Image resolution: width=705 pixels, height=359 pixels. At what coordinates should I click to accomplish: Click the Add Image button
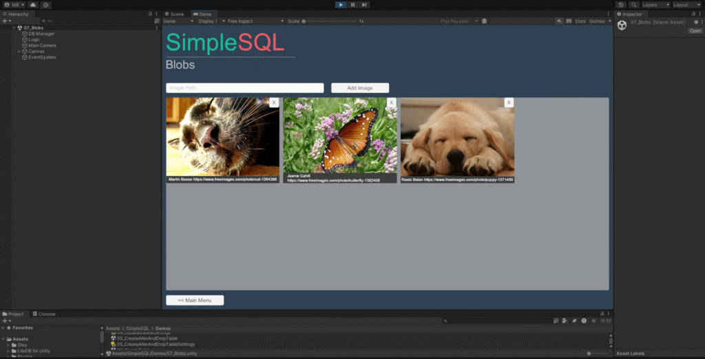point(359,87)
